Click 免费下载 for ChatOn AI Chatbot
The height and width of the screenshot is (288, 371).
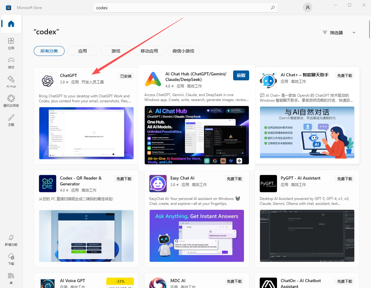[x=345, y=281]
